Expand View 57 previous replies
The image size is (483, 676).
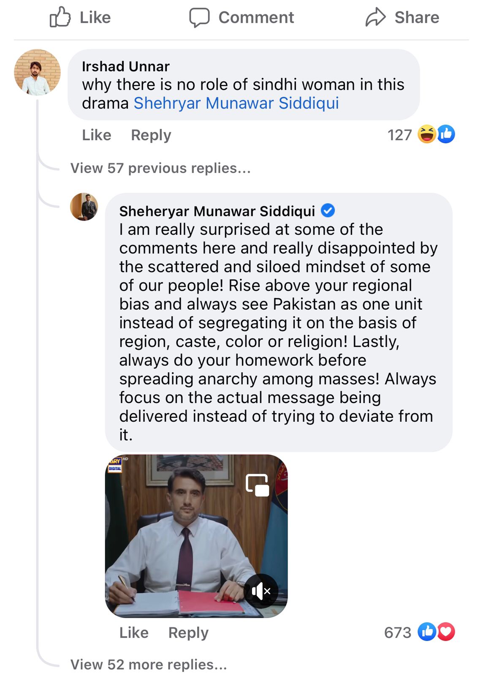coord(160,168)
